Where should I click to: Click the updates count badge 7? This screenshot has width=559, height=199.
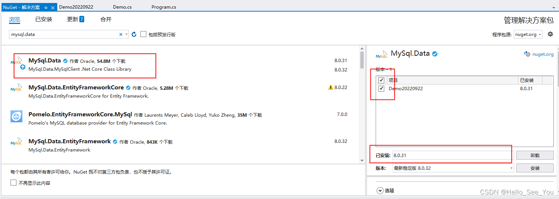click(82, 19)
